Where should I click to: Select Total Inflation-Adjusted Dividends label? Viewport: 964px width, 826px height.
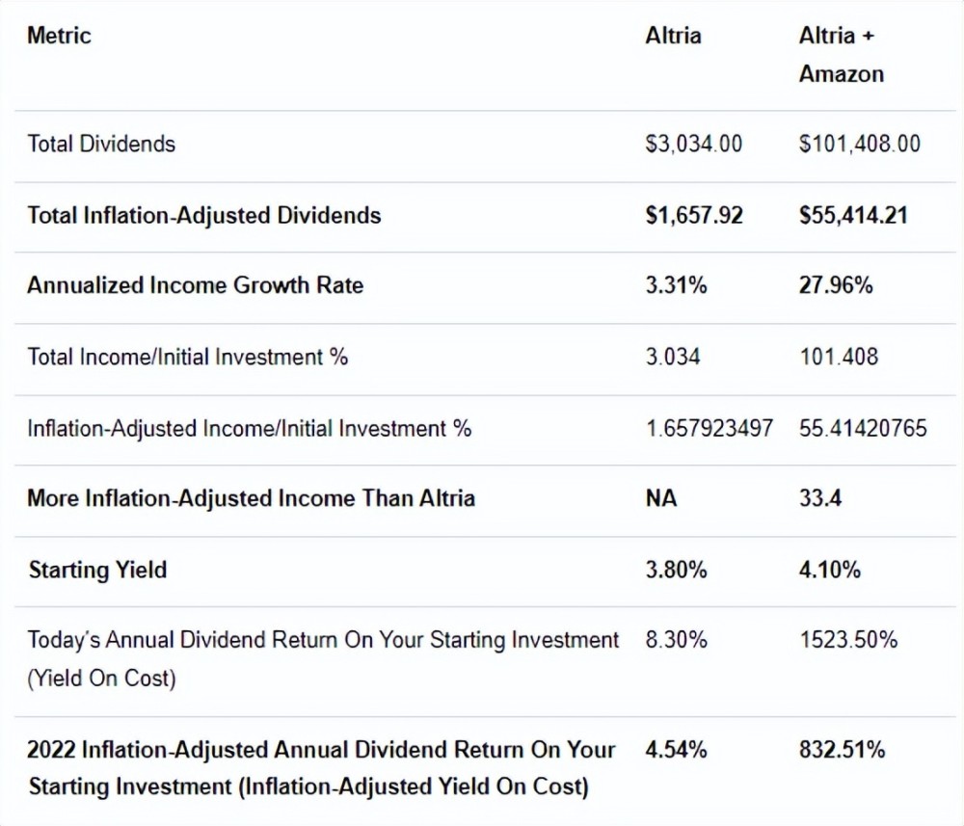203,215
